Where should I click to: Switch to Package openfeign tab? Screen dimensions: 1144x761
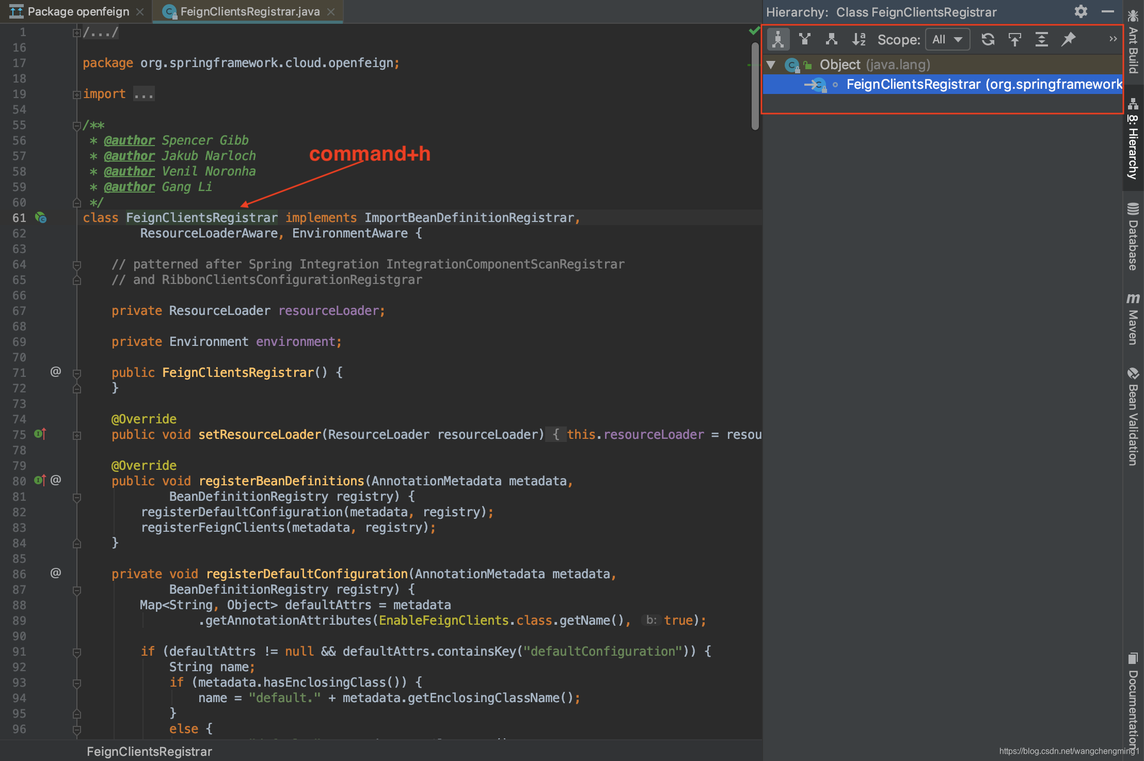click(x=77, y=11)
